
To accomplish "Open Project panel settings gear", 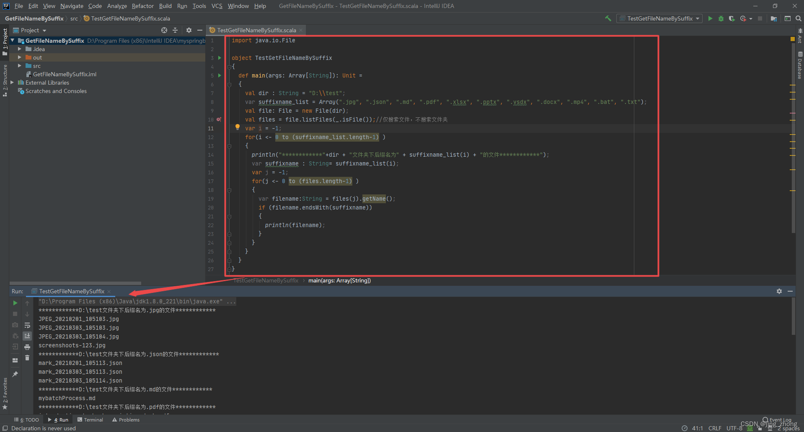I will (x=189, y=30).
